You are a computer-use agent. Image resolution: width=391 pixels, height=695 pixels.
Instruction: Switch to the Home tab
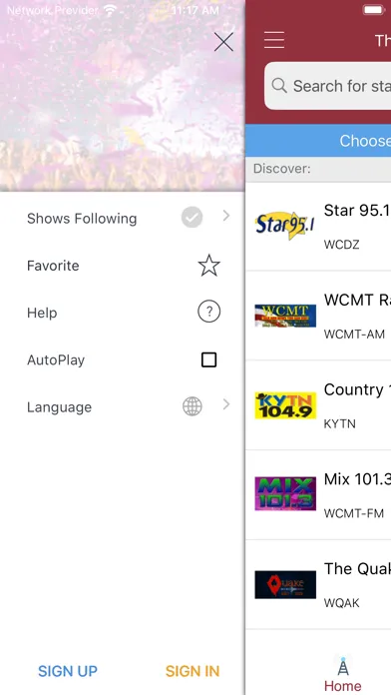pyautogui.click(x=343, y=674)
